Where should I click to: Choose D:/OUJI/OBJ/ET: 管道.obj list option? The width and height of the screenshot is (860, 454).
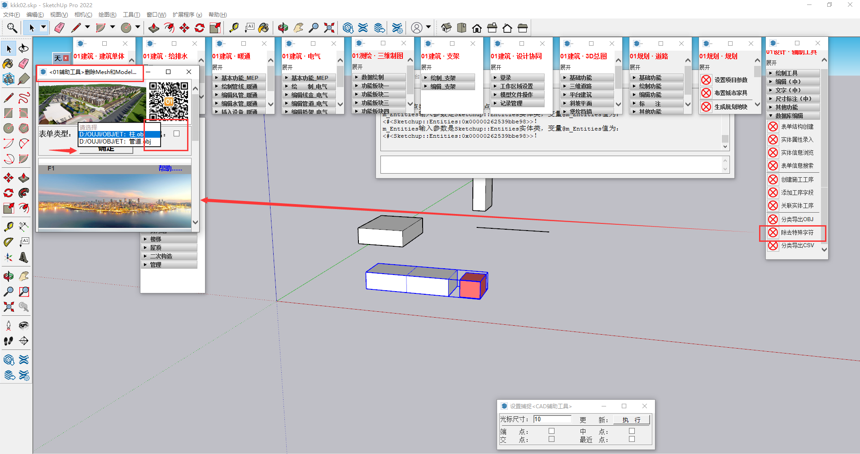[x=119, y=141]
